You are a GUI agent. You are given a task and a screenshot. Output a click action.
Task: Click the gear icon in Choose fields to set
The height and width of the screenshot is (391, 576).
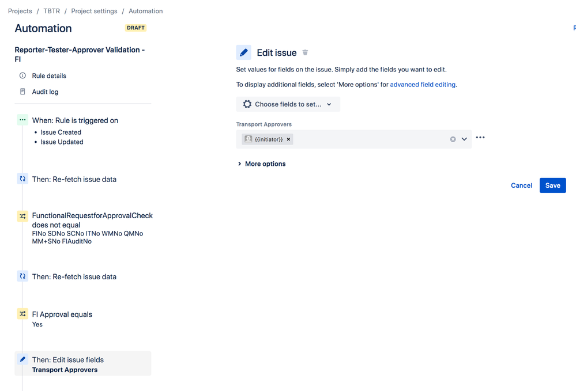point(247,104)
